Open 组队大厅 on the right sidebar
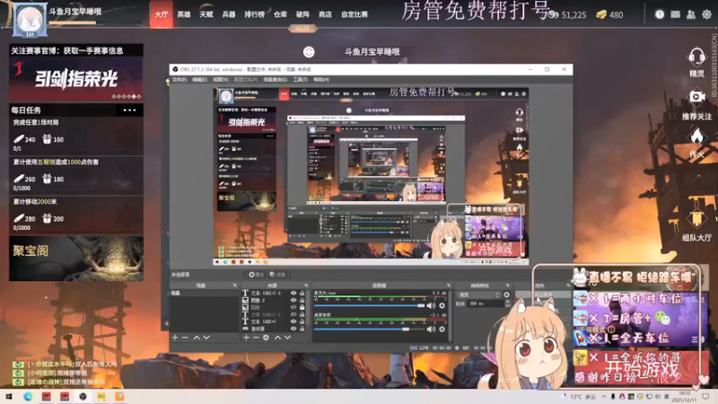The height and width of the screenshot is (404, 718). point(696,225)
